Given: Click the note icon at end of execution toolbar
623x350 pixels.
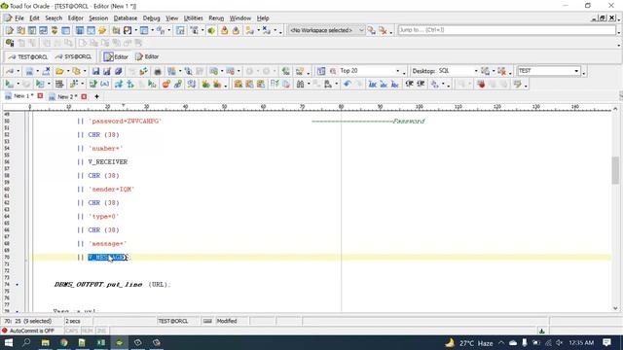Looking at the screenshot, I should [x=517, y=85].
